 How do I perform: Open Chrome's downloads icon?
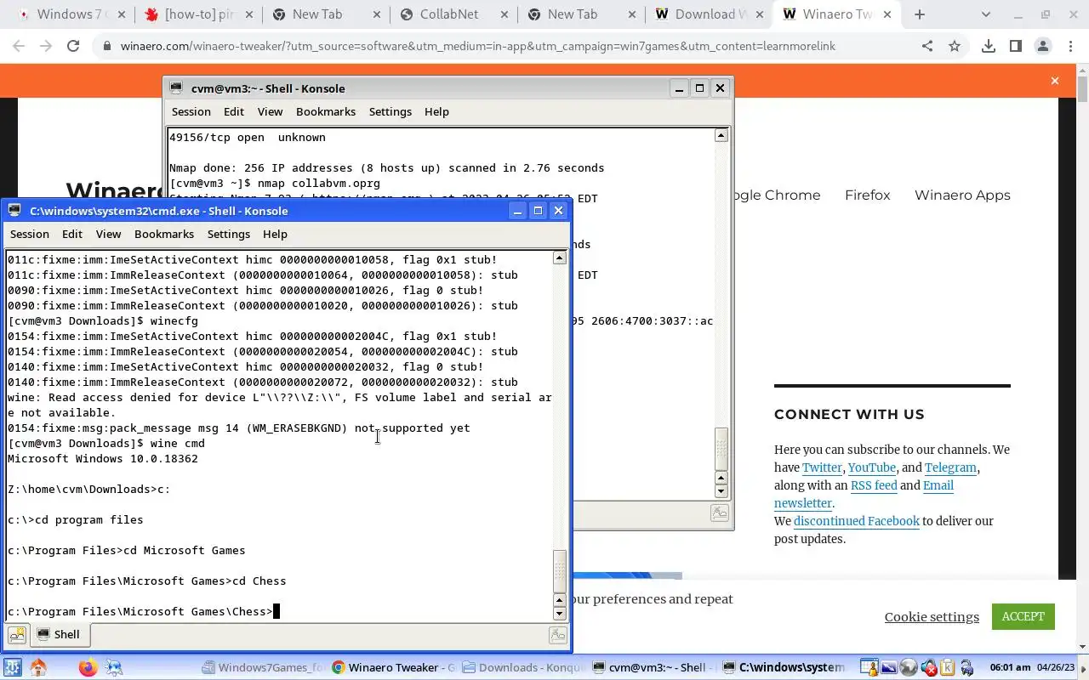pos(988,46)
